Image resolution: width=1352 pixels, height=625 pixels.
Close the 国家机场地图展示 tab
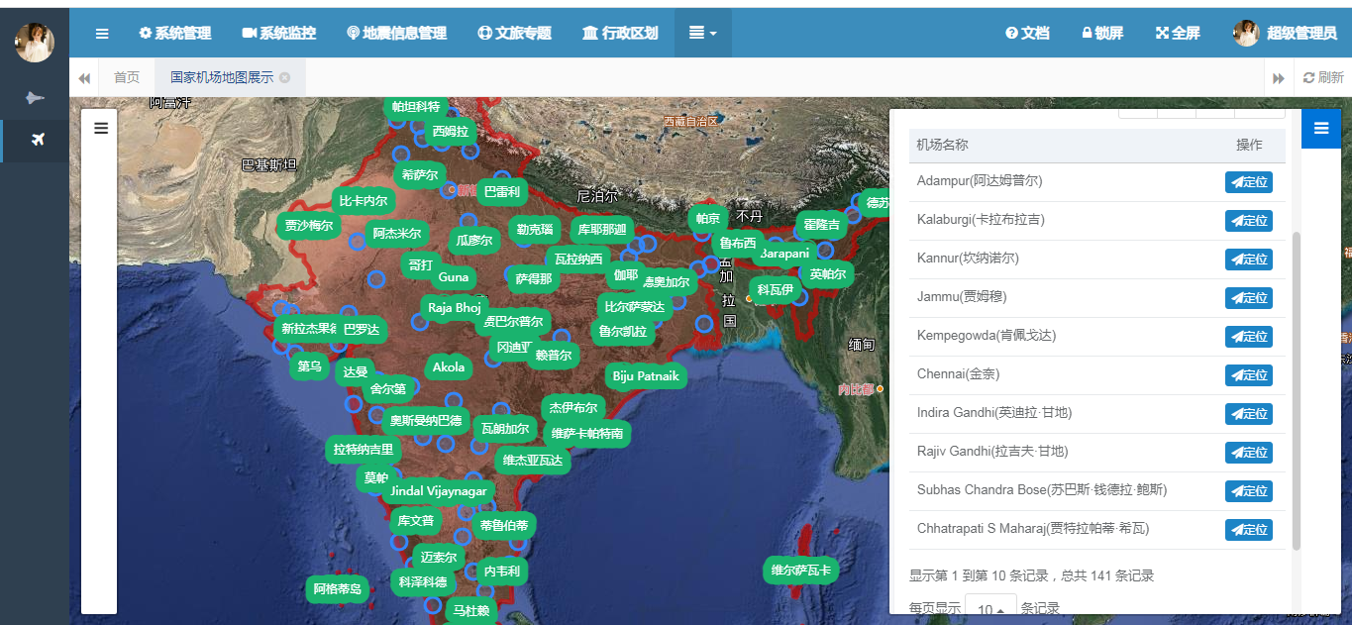pos(285,77)
